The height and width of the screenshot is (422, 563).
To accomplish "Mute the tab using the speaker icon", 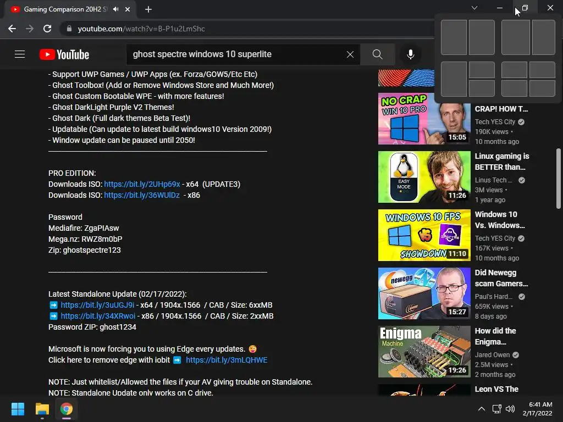I will pyautogui.click(x=115, y=9).
